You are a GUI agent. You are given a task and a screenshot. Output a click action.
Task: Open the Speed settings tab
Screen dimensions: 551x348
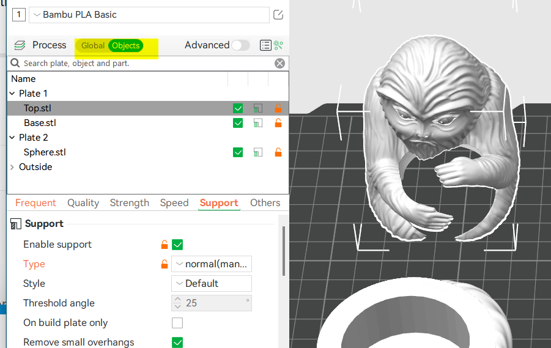[174, 203]
